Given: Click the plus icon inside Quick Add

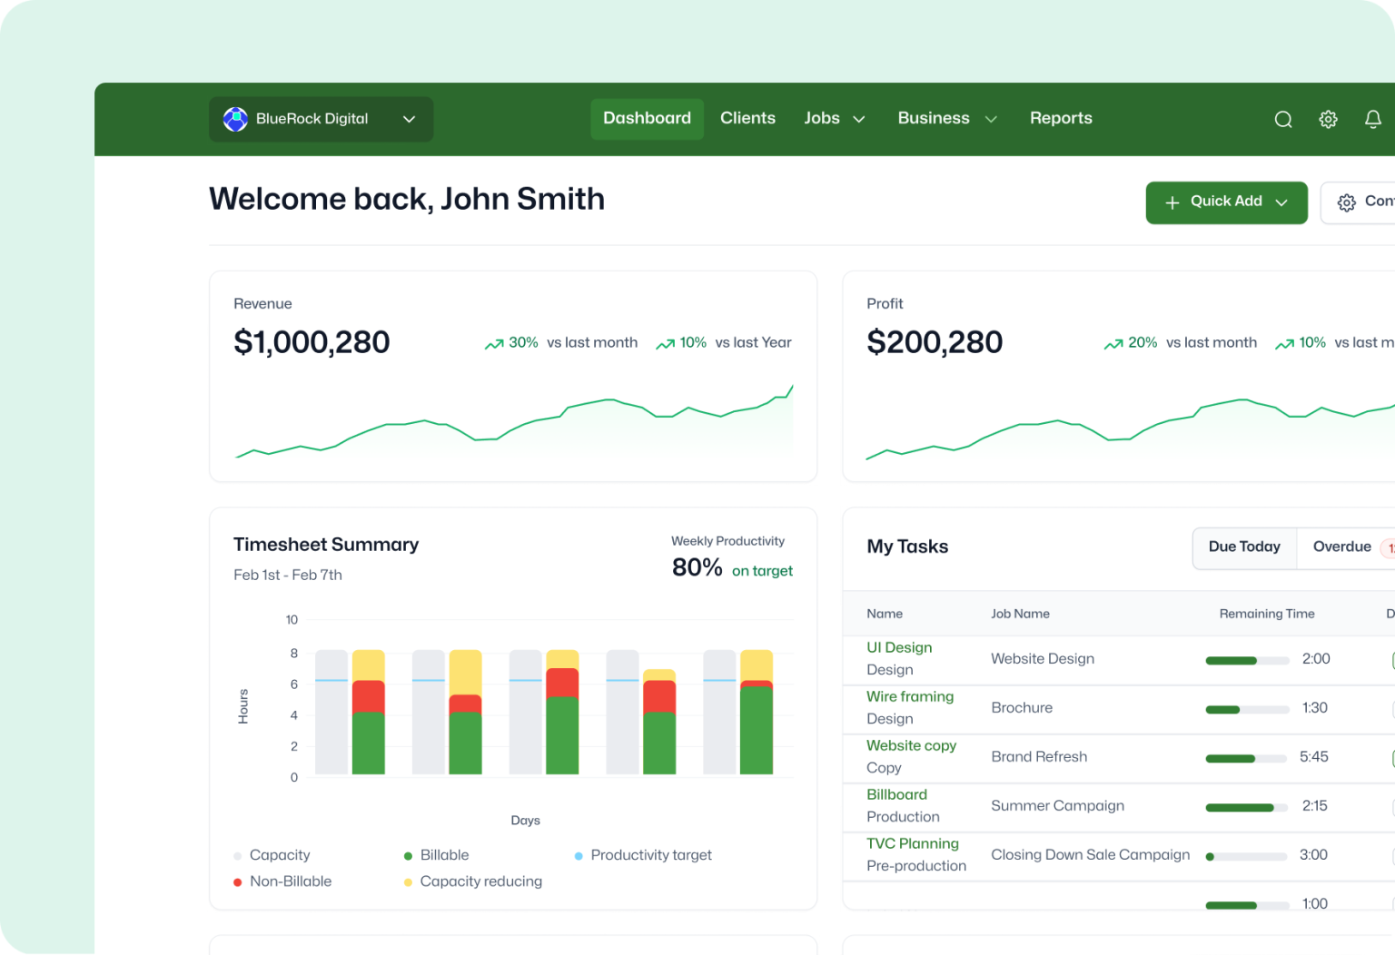Looking at the screenshot, I should (x=1173, y=202).
